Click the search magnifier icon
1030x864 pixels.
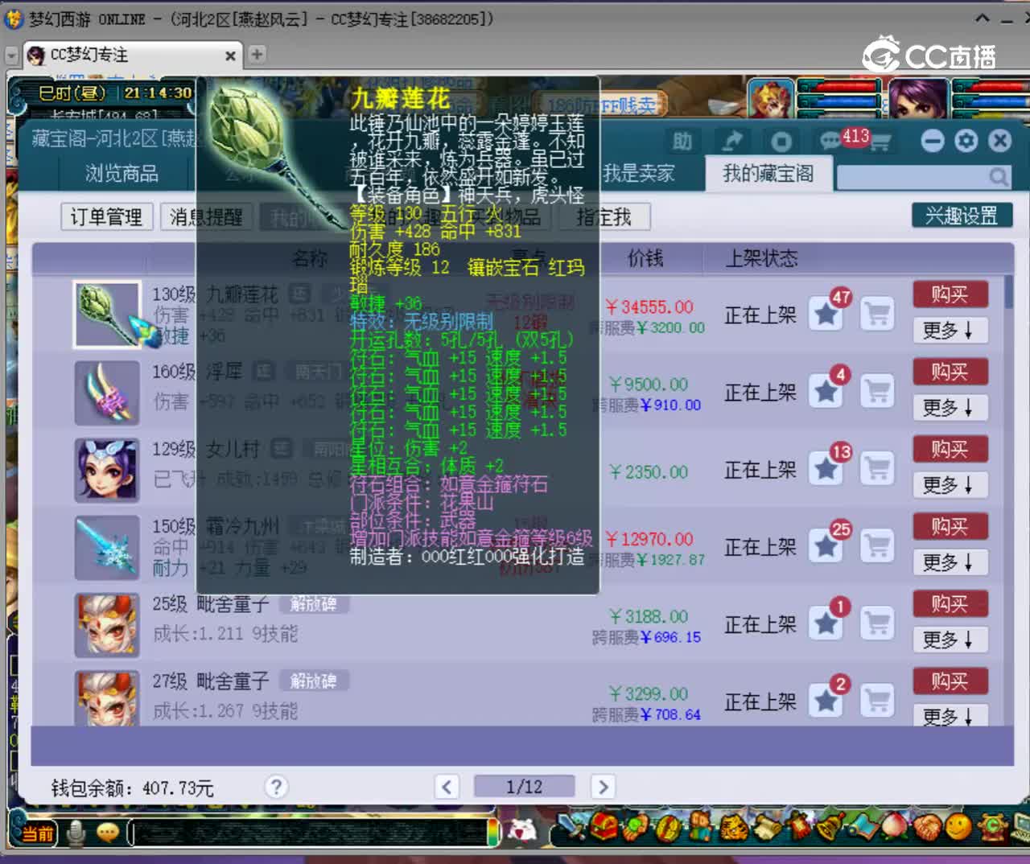click(999, 176)
